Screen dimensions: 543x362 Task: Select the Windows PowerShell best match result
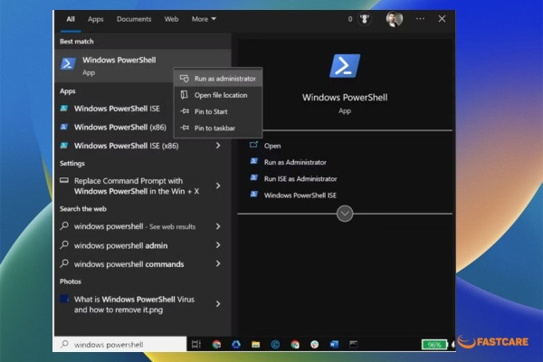point(143,66)
